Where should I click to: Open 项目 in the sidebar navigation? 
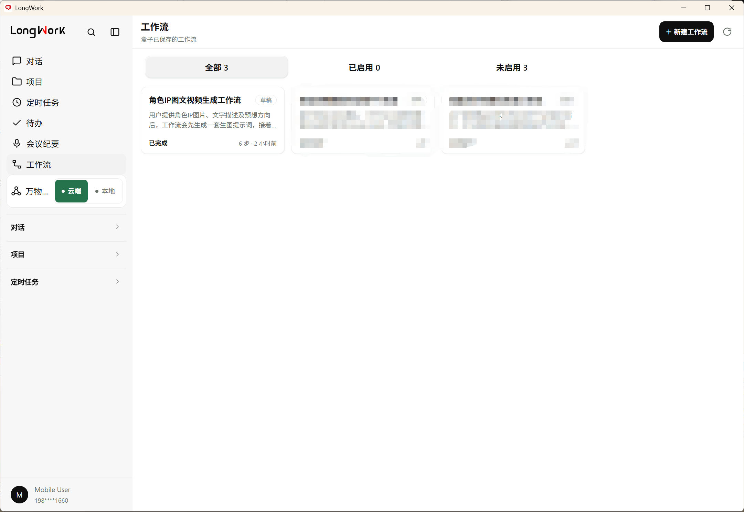click(66, 82)
